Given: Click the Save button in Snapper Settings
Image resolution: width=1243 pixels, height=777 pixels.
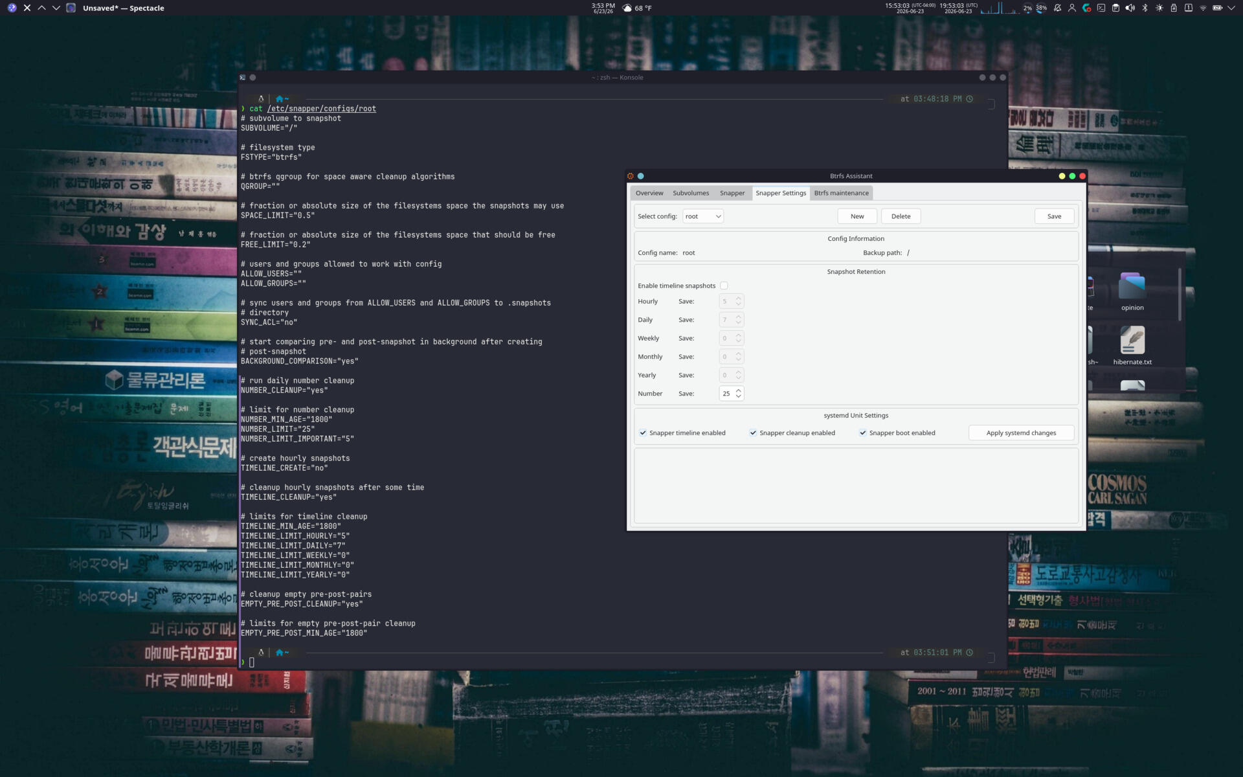Looking at the screenshot, I should coord(1054,216).
